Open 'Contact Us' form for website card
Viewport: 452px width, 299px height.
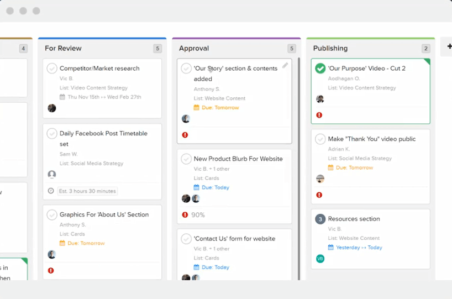click(x=234, y=239)
